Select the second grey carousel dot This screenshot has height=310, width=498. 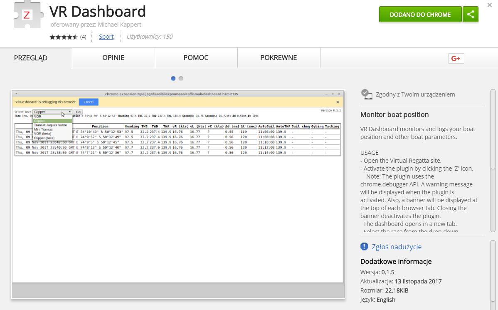pyautogui.click(x=181, y=79)
